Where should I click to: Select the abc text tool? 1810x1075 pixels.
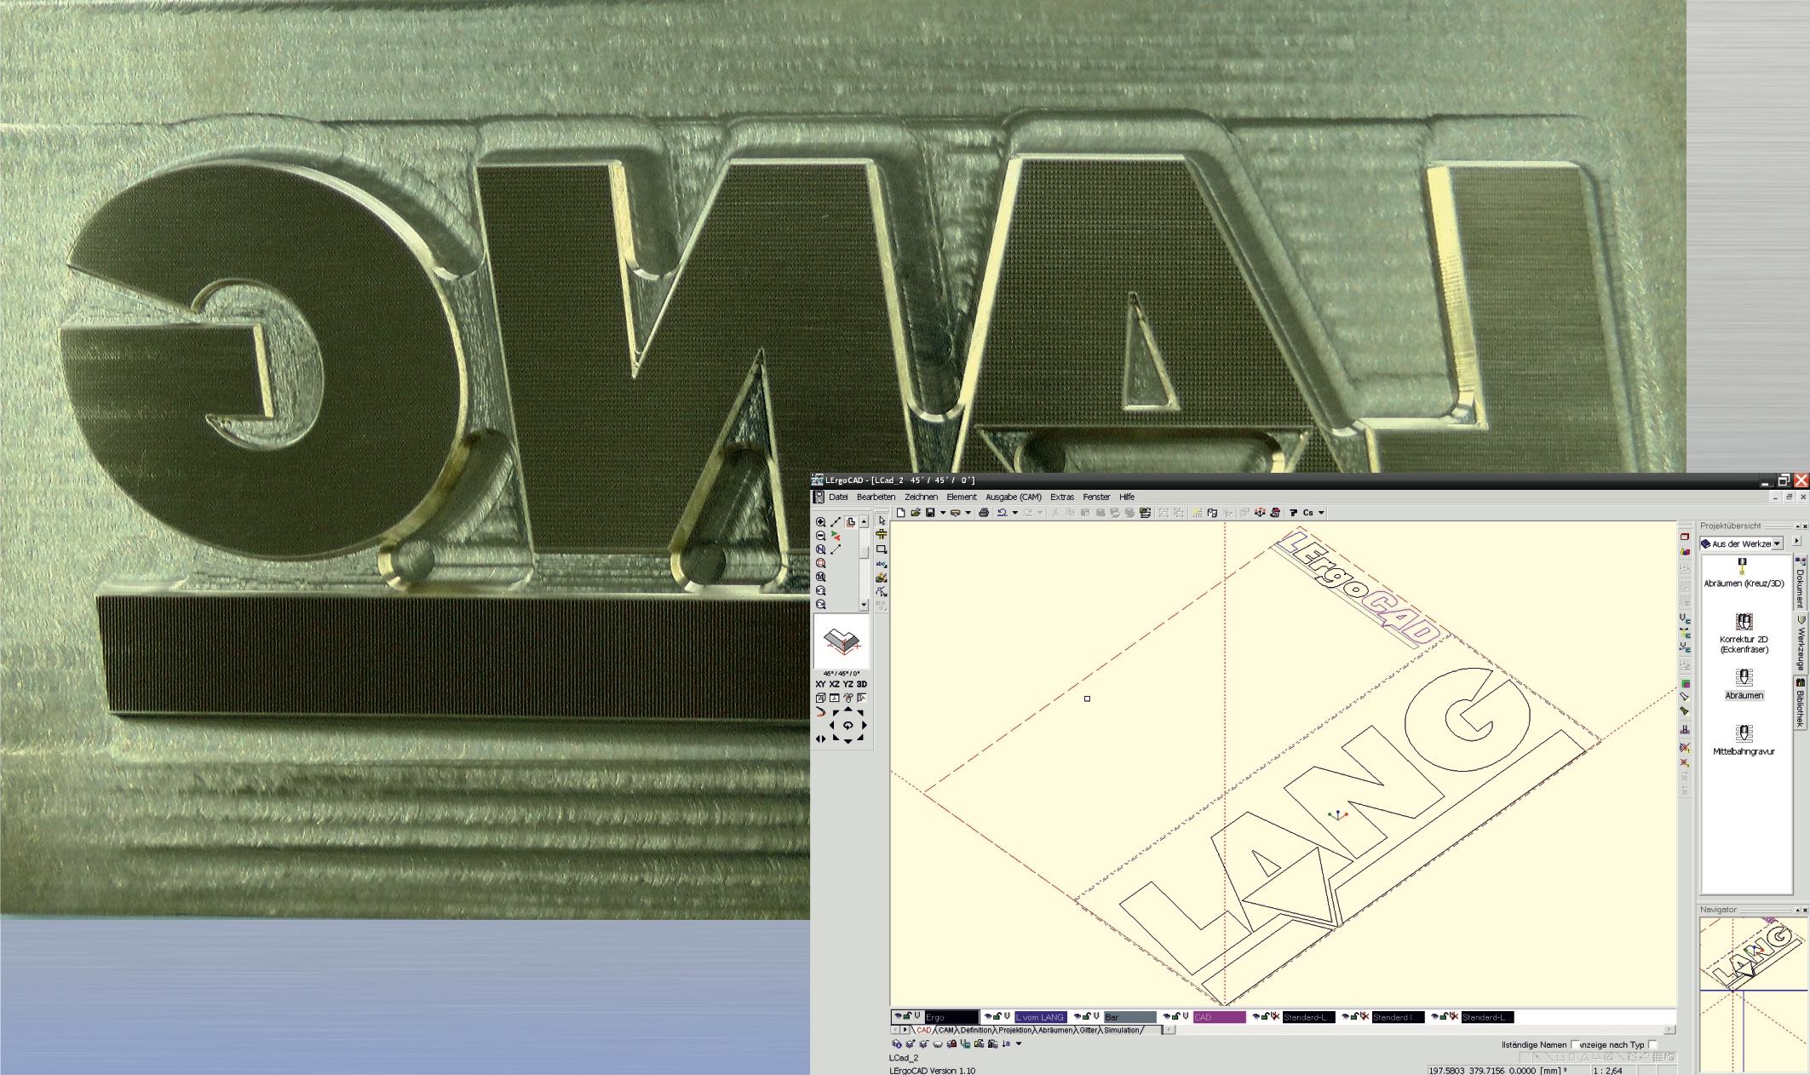click(882, 564)
